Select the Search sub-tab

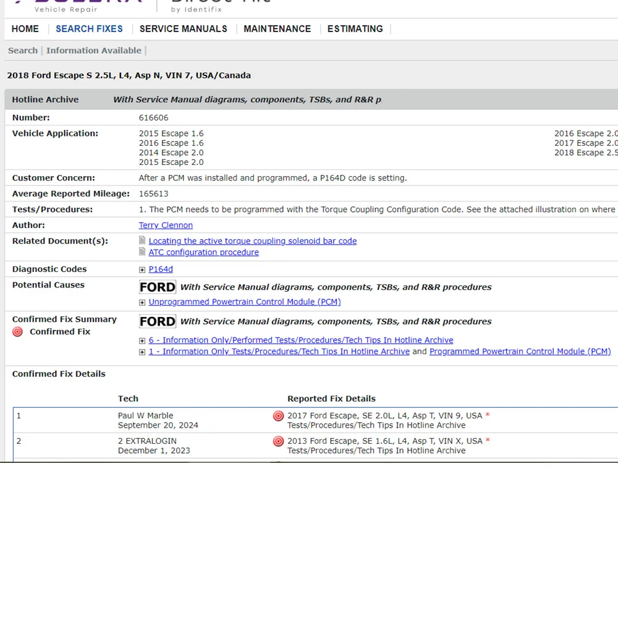(23, 51)
